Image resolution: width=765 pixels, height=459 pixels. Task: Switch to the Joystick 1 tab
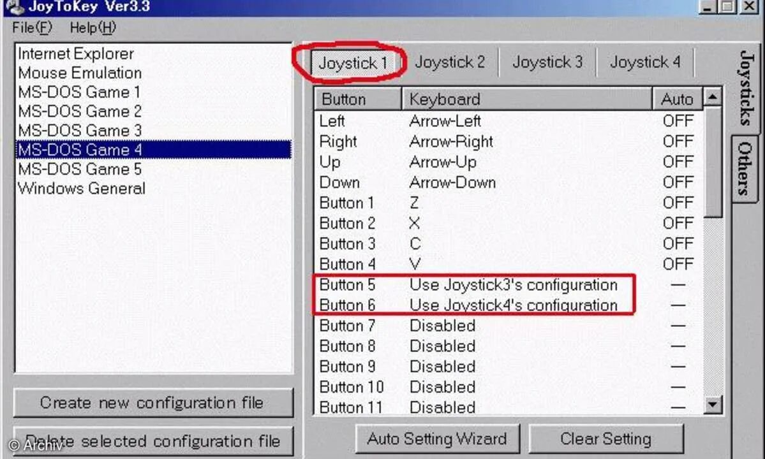pos(352,63)
